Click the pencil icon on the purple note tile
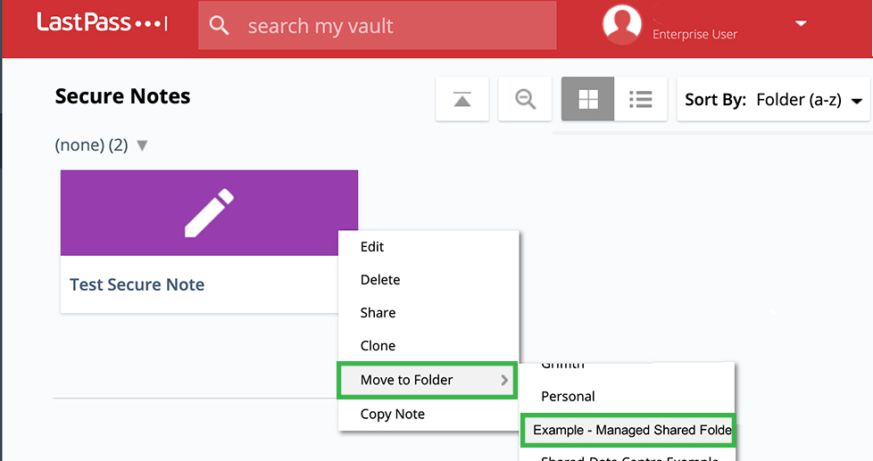873x461 pixels. (x=209, y=213)
